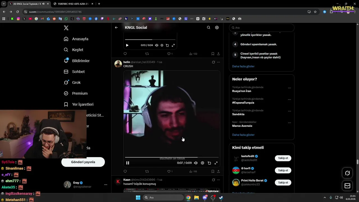Click the Ara search field on X
Screen dimensions: 359x202
(262, 28)
